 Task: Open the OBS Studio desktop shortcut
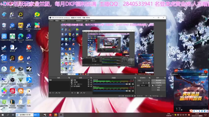tap(12, 81)
